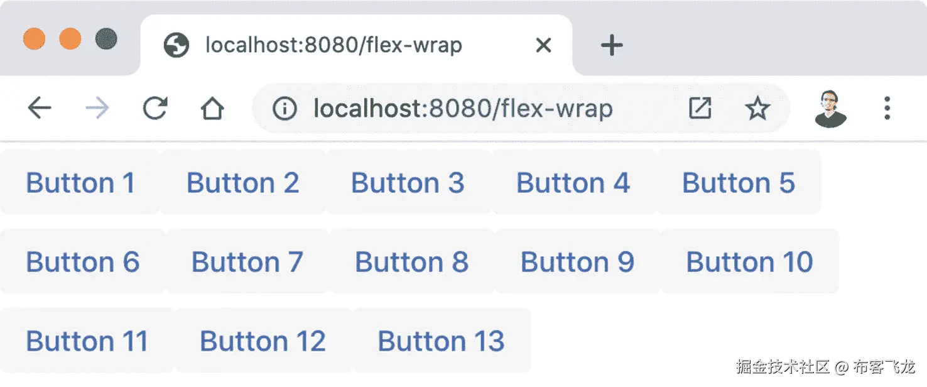927x387 pixels.
Task: Select the localhost:8080/flex-wrap tab
Action: tap(333, 45)
